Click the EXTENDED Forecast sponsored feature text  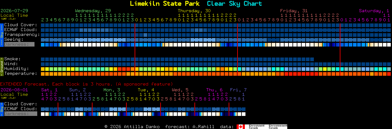pos(86,84)
